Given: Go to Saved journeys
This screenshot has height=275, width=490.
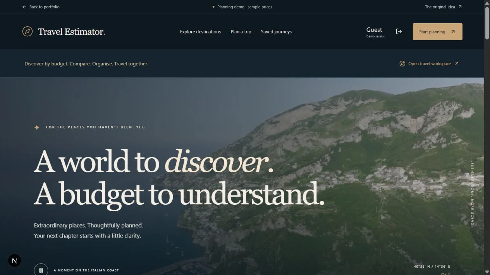Looking at the screenshot, I should pos(276,32).
